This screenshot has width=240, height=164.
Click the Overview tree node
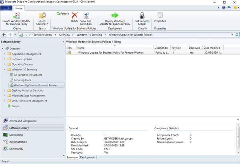click(13, 48)
